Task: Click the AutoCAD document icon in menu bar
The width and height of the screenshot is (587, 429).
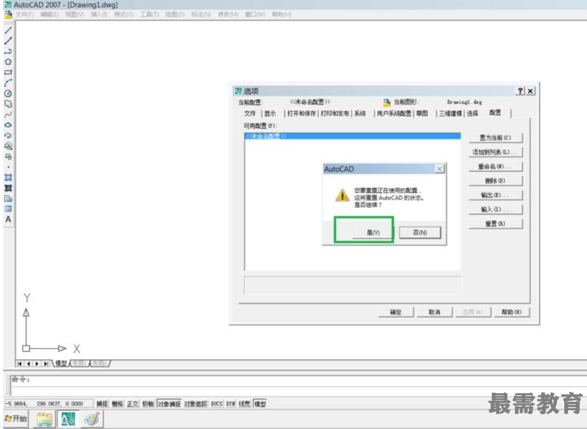Action: [8, 14]
